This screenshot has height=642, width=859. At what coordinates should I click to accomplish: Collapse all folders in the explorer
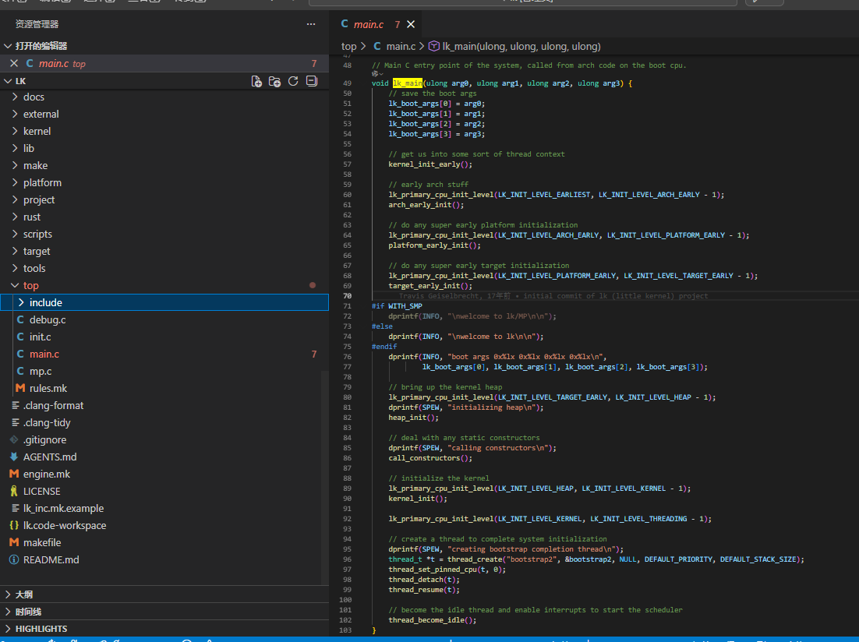coord(312,81)
